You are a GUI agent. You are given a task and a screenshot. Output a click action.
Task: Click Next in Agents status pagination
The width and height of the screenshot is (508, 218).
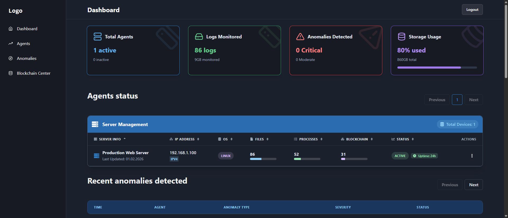(x=474, y=100)
